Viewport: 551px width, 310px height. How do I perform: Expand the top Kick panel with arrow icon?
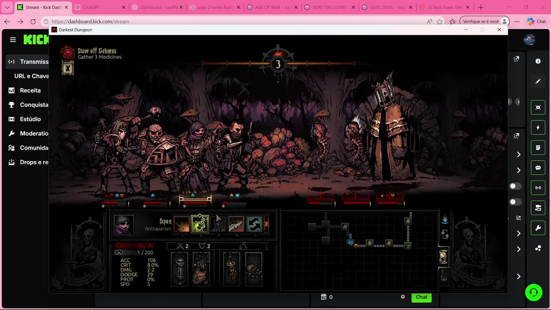click(516, 59)
